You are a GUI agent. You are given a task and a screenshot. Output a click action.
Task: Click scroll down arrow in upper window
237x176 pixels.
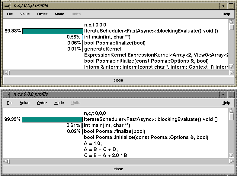pos(231,66)
